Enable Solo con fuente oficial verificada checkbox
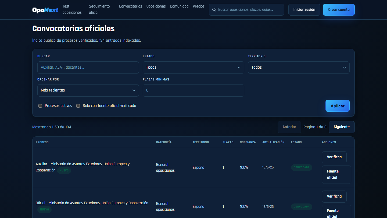This screenshot has height=218, width=387. point(78,106)
